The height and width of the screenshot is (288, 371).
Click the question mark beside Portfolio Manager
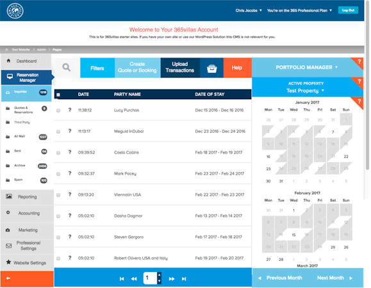359,61
